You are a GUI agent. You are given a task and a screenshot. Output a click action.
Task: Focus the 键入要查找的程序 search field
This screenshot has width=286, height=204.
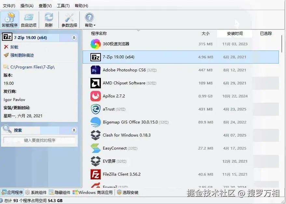(x=39, y=140)
